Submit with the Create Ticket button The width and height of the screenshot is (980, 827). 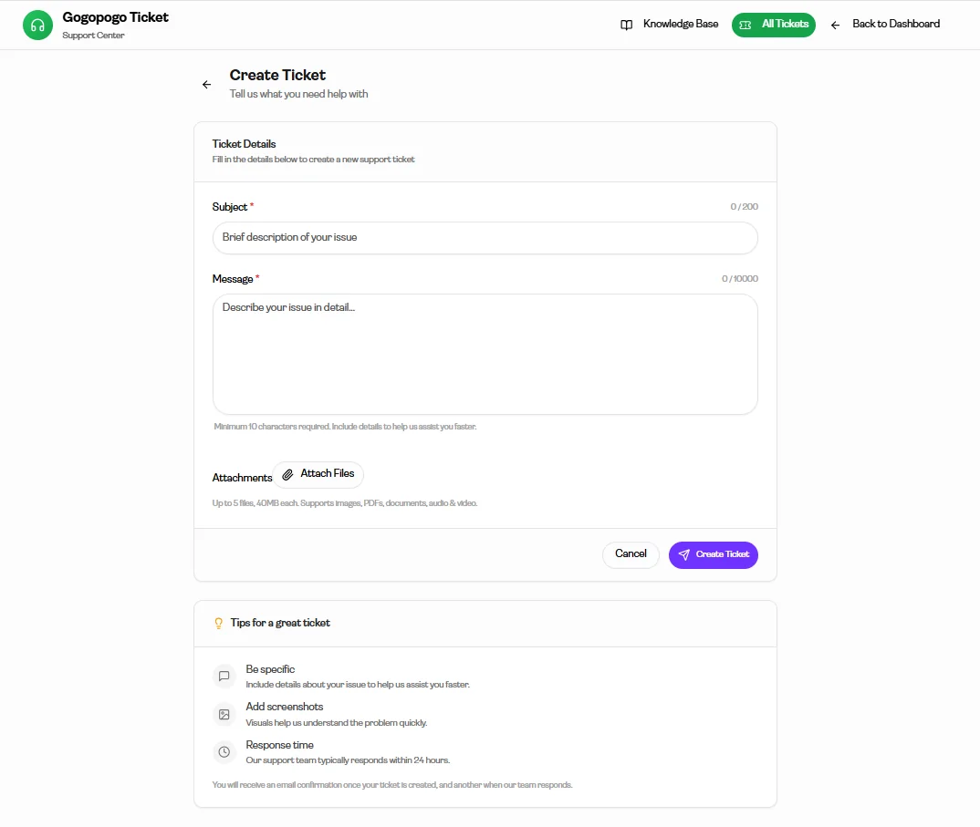coord(714,554)
